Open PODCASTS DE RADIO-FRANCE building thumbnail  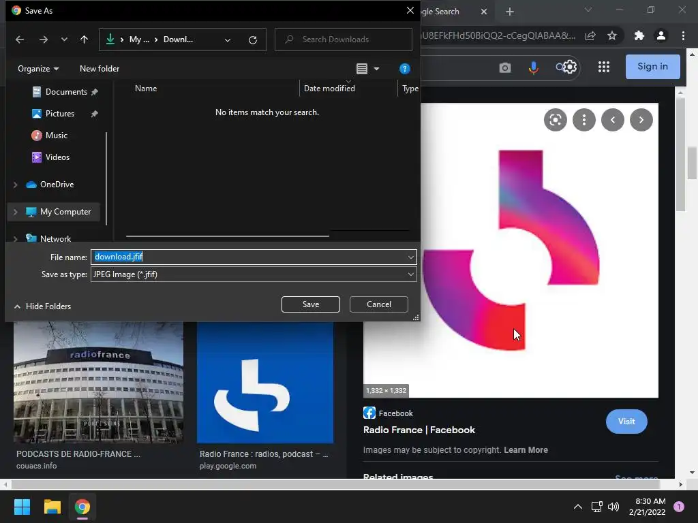[98, 383]
